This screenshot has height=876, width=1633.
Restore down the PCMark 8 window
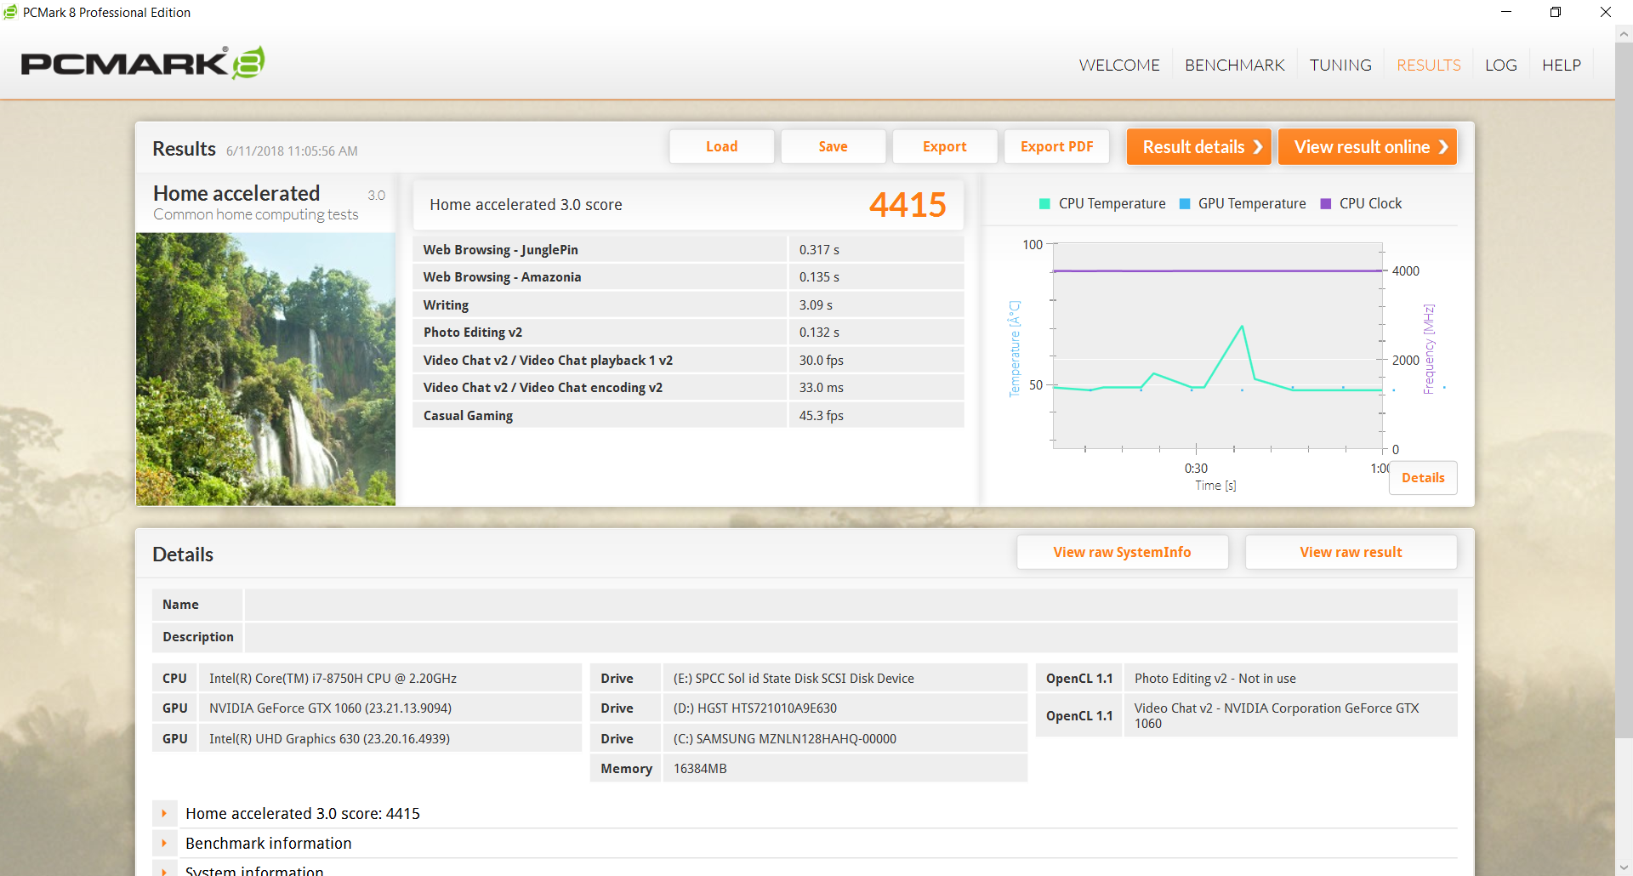[x=1556, y=12]
